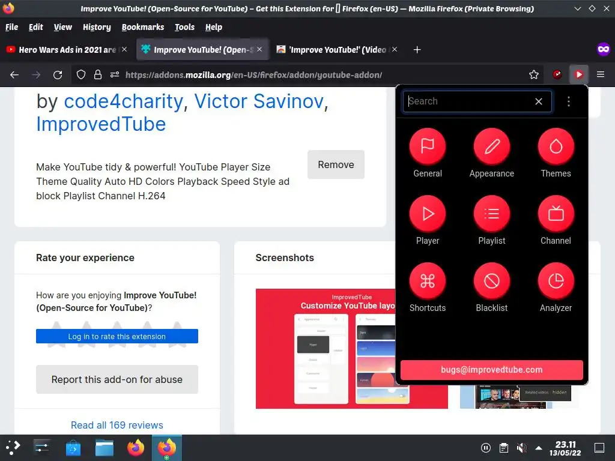Image resolution: width=615 pixels, height=461 pixels.
Task: Open Victor Savinov author link
Action: [x=259, y=101]
